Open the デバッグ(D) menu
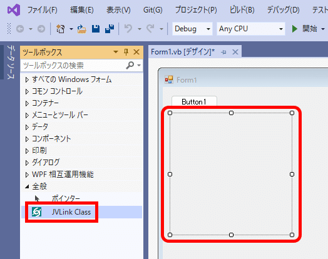Image resolution: width=328 pixels, height=259 pixels. click(x=283, y=10)
